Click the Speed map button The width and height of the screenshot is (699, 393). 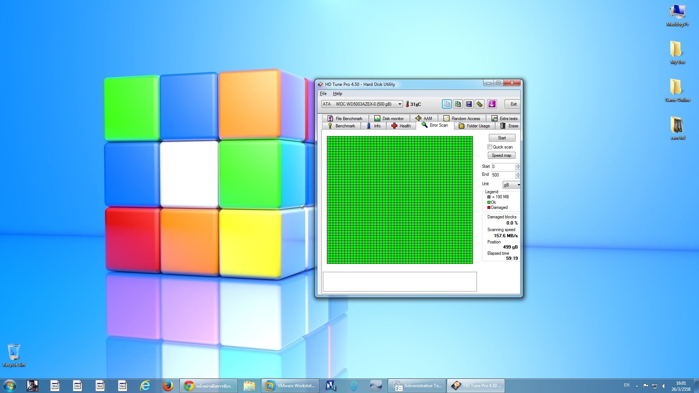(501, 155)
